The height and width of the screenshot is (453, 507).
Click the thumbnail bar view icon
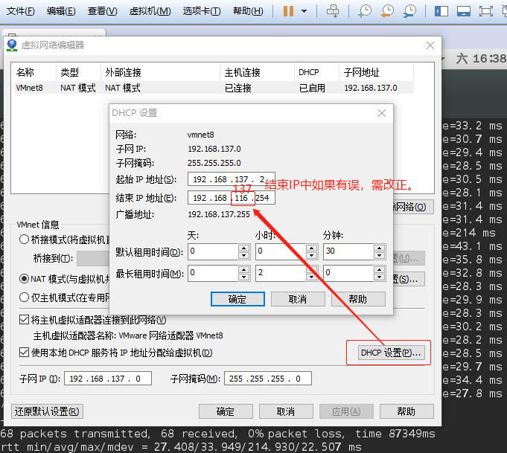tap(463, 11)
